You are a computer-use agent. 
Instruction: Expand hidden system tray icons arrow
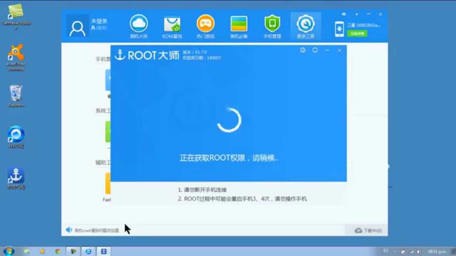(396, 251)
